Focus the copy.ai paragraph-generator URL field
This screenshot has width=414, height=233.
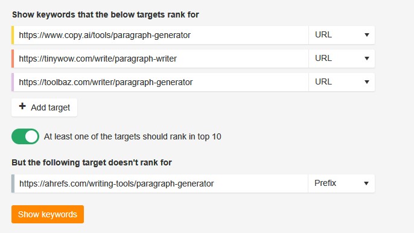pyautogui.click(x=161, y=35)
